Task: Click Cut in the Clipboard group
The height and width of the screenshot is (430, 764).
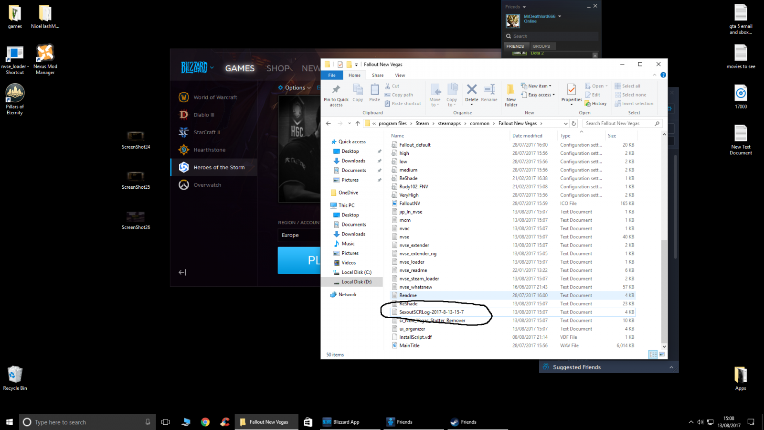Action: [x=392, y=86]
